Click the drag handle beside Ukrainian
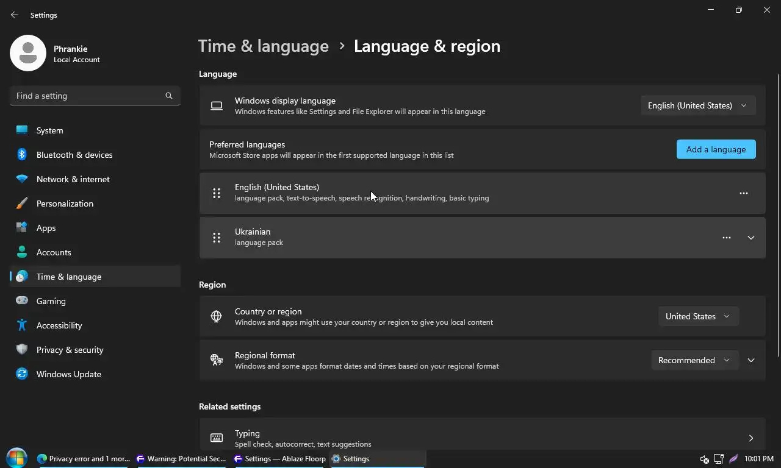The width and height of the screenshot is (781, 468). [217, 238]
